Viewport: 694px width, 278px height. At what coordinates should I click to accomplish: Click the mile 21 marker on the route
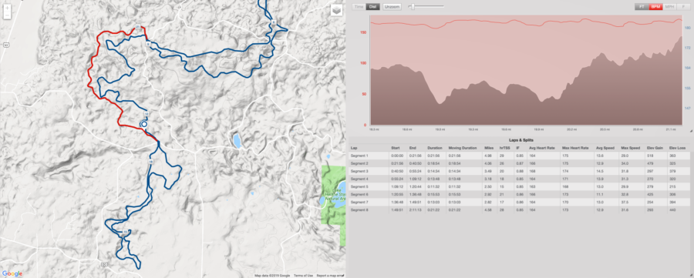pyautogui.click(x=138, y=28)
